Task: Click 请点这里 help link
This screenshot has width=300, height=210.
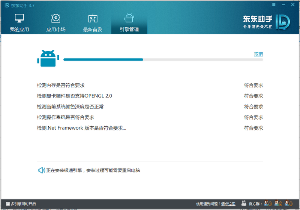Action: click(228, 204)
